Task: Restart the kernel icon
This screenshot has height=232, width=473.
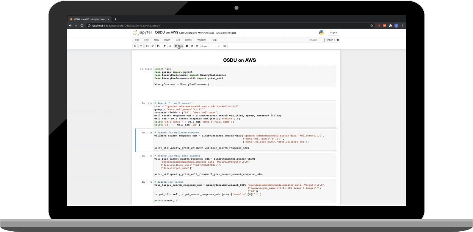Action: [x=192, y=46]
